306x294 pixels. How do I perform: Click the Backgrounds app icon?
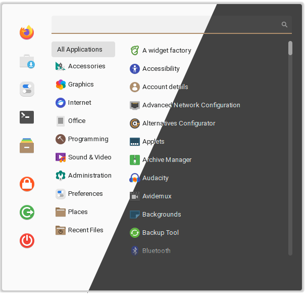point(135,215)
